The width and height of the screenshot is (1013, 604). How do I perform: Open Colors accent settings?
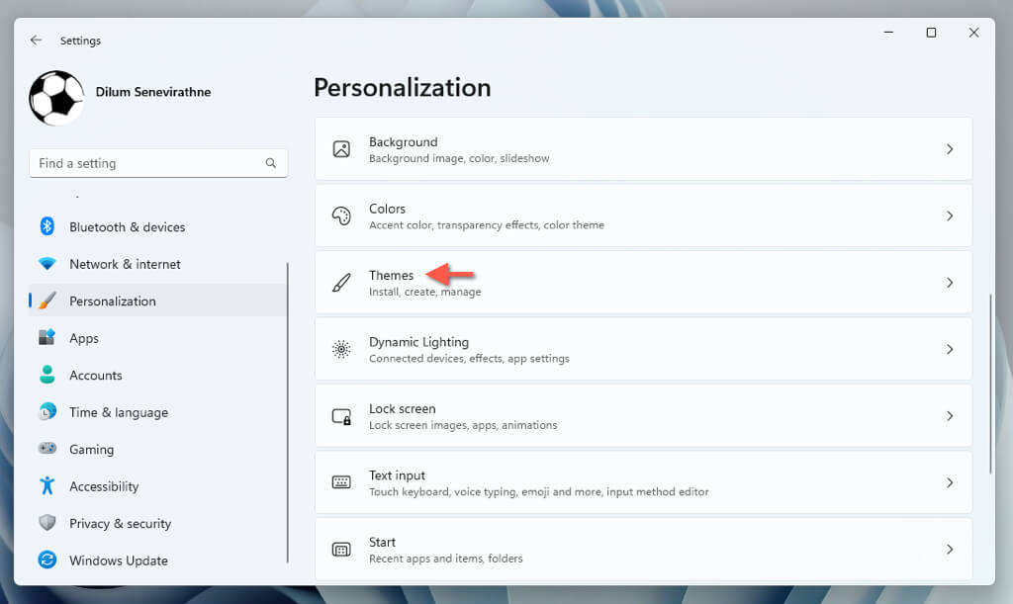643,216
